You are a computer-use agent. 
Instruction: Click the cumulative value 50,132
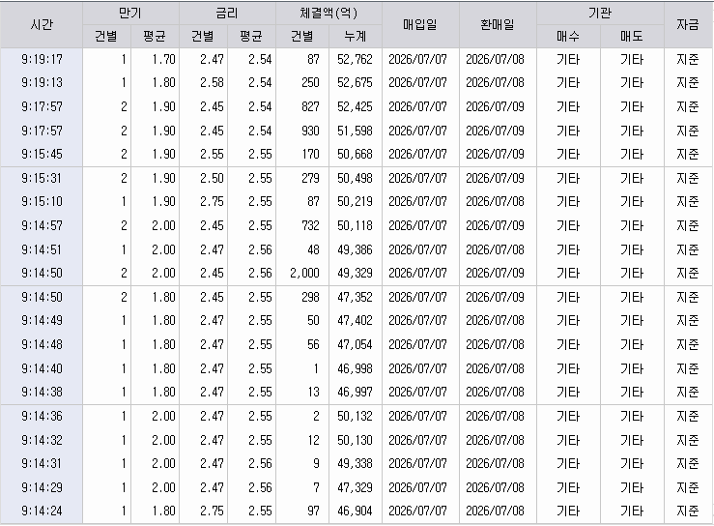pyautogui.click(x=355, y=416)
